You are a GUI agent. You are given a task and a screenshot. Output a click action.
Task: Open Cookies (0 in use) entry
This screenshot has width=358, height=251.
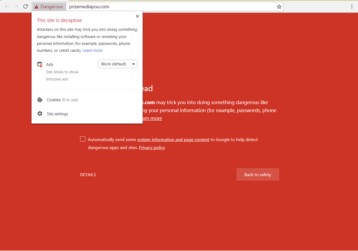tap(62, 100)
